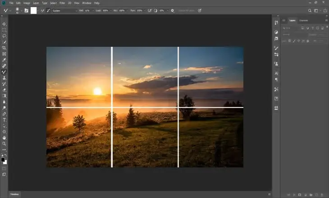Open the File menu
The width and height of the screenshot is (329, 198).
coord(11,3)
